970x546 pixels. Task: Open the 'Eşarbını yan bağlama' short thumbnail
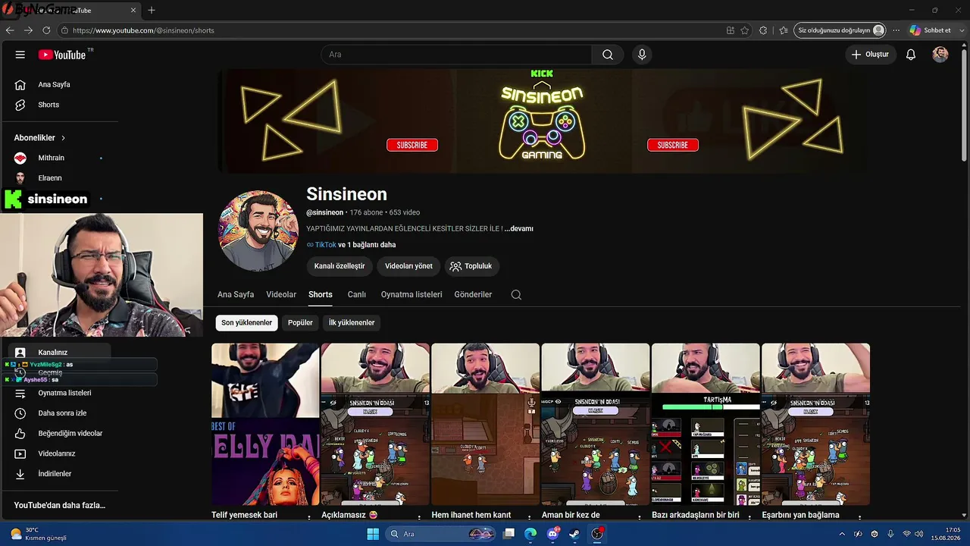[x=815, y=424]
